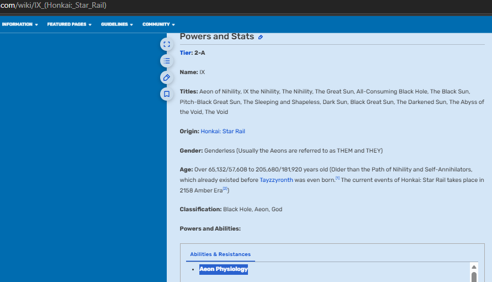The height and width of the screenshot is (282, 492).
Task: Select the Abilities & Resistances tab
Action: point(220,254)
